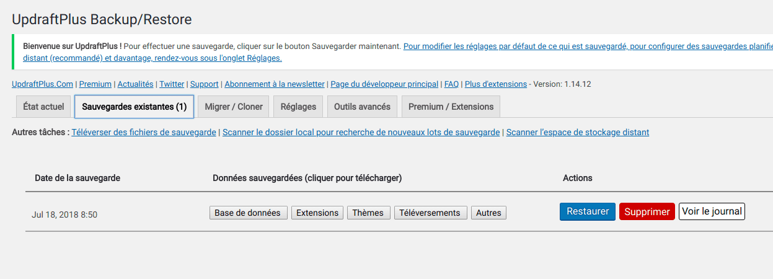773x279 pixels.
Task: Select the Sauvegardes existantes (1) tab
Action: pos(135,107)
